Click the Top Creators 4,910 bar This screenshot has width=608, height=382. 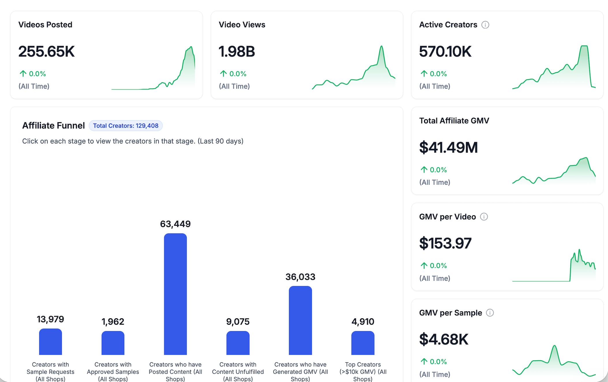point(363,343)
